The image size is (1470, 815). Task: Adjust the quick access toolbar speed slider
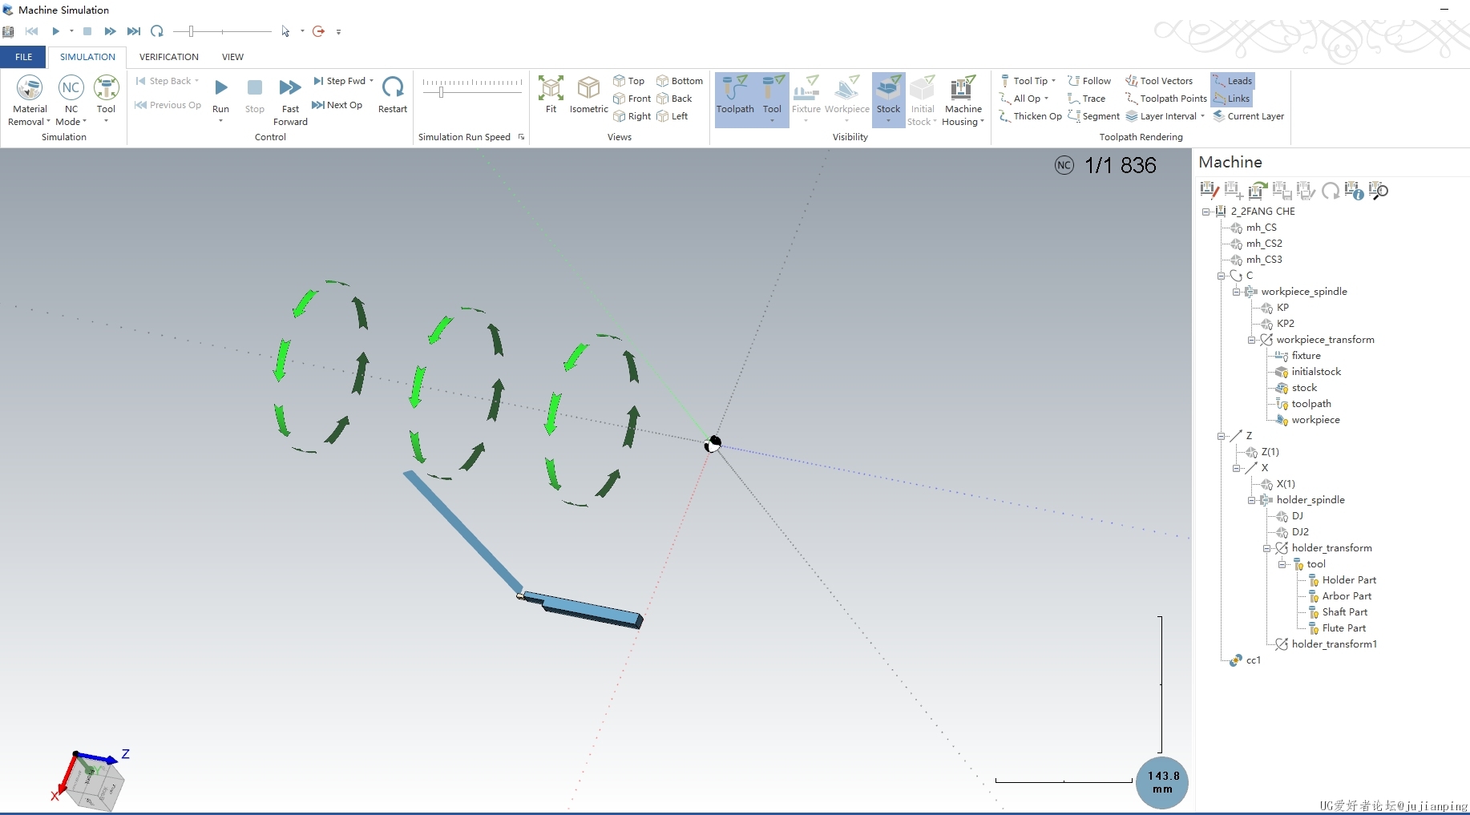pos(191,31)
